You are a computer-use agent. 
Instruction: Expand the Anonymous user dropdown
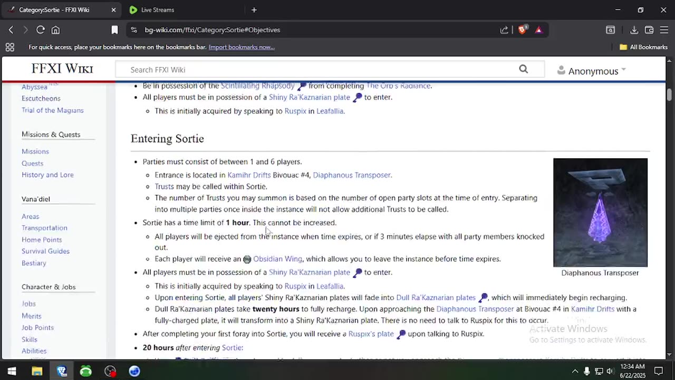(591, 71)
